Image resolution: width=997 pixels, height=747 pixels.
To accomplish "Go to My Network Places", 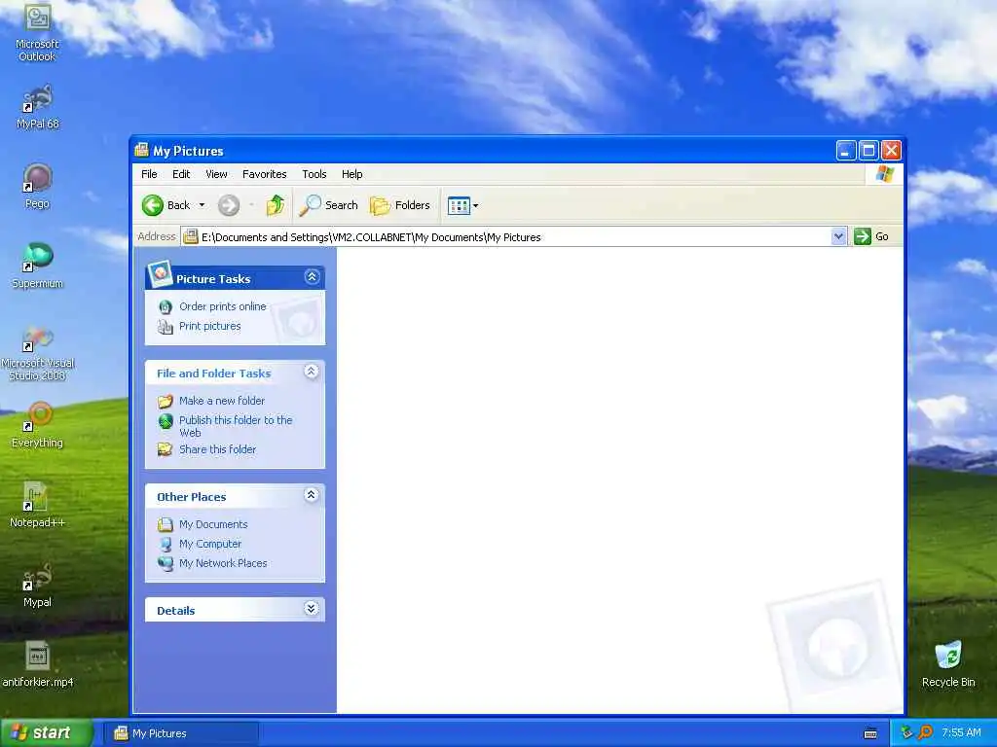I will (x=223, y=563).
